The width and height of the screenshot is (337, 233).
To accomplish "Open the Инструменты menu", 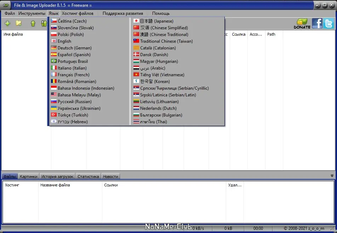I will (32, 13).
